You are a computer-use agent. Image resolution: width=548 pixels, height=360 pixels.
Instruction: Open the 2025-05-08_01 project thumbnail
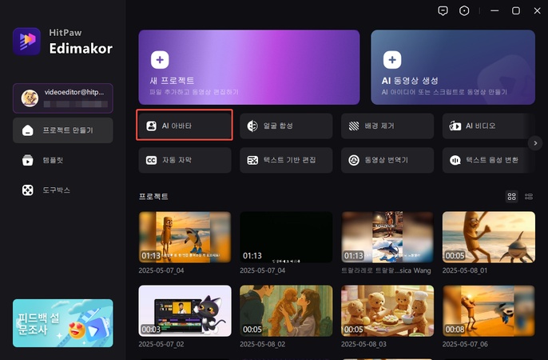click(489, 237)
